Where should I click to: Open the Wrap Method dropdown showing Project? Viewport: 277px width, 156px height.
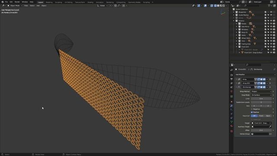pyautogui.click(x=261, y=91)
